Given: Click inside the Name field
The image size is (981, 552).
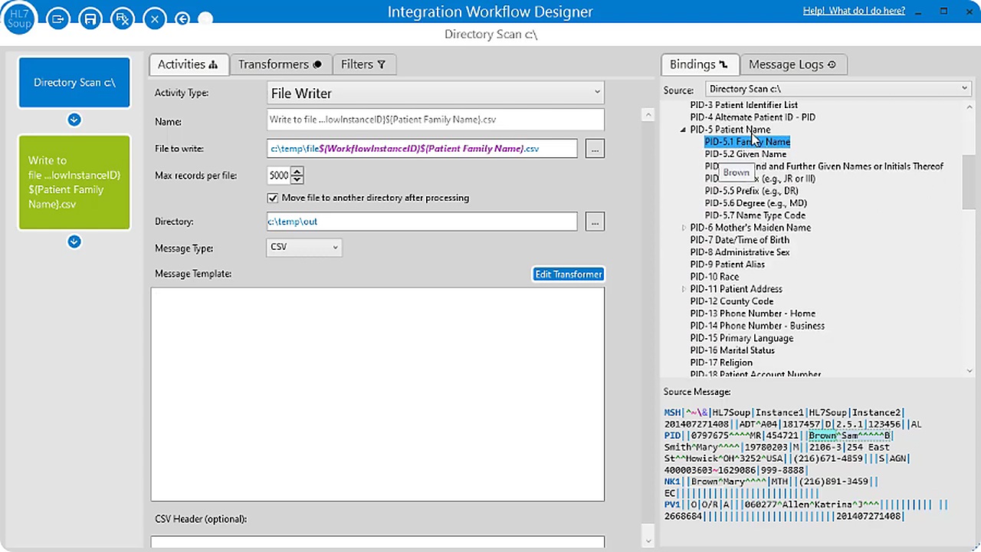Looking at the screenshot, I should click(x=435, y=120).
